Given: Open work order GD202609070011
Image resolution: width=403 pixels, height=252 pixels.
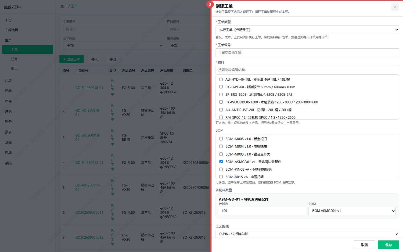Looking at the screenshot, I should coord(89,213).
